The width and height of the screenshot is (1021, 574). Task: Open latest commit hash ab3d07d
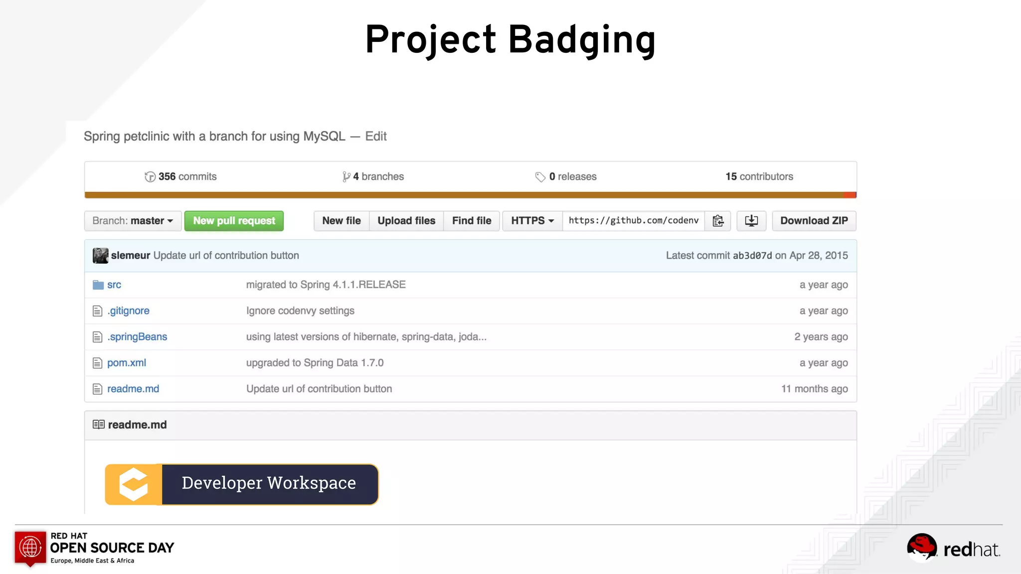tap(752, 256)
